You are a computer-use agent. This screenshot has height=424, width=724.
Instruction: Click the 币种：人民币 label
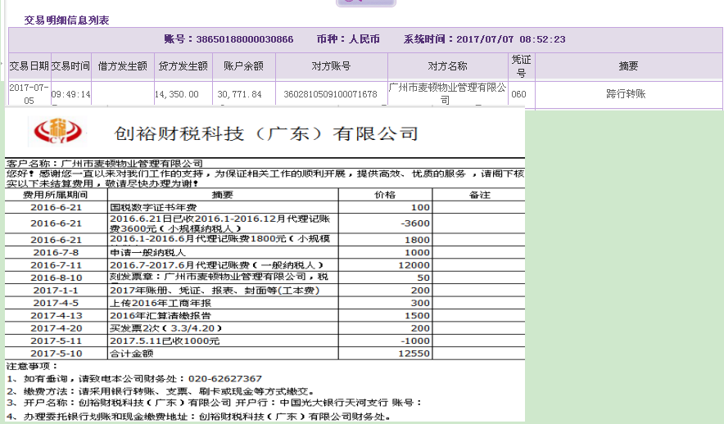[348, 39]
